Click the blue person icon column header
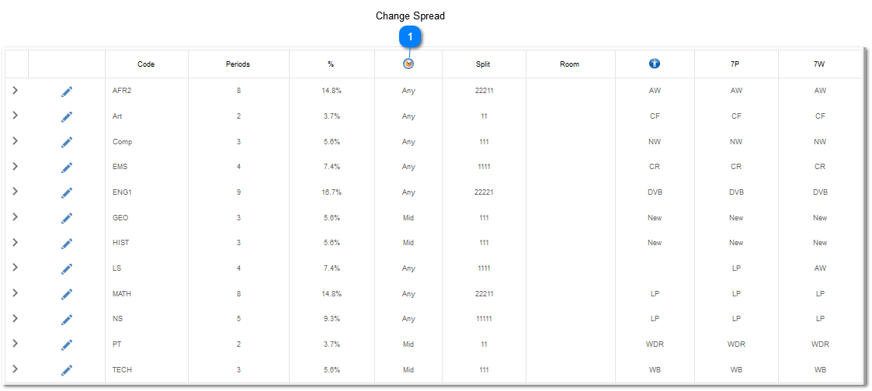872x391 pixels. (655, 64)
